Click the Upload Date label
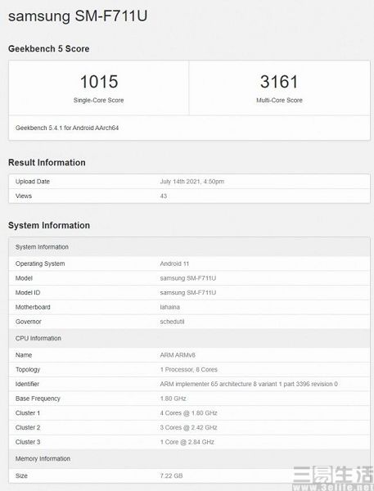Screen dimensions: 374x491 coord(33,182)
